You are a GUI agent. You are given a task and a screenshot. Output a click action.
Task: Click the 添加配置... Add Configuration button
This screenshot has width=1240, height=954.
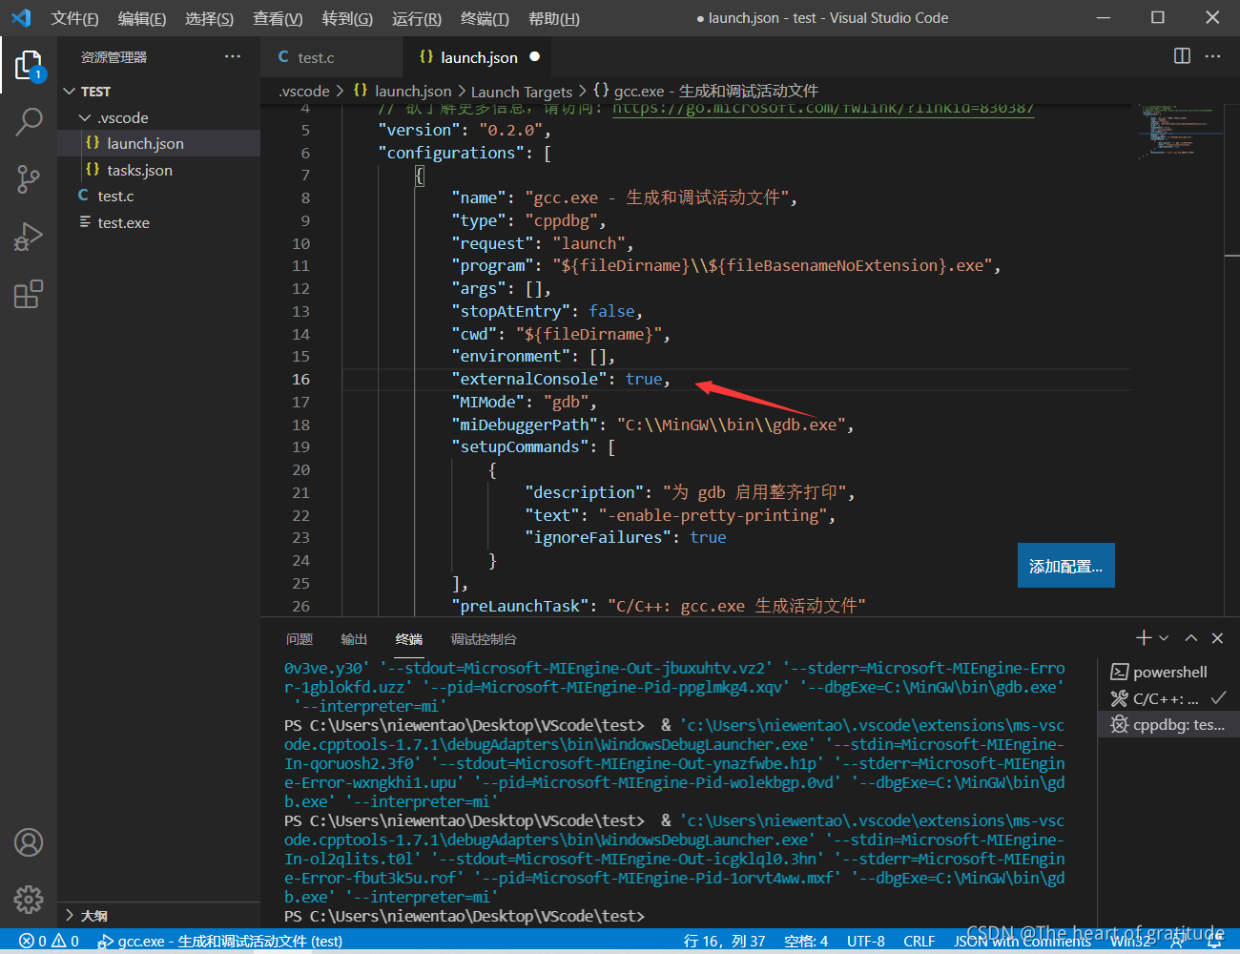tap(1065, 566)
